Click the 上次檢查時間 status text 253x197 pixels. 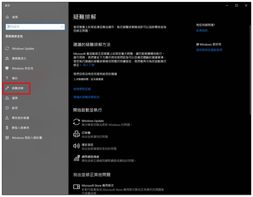point(88,79)
